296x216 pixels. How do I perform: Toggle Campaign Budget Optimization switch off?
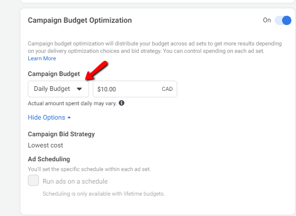coord(283,20)
